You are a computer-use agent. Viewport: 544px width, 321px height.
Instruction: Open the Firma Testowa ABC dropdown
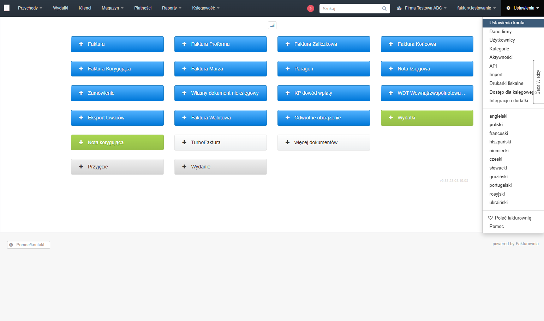tap(422, 8)
